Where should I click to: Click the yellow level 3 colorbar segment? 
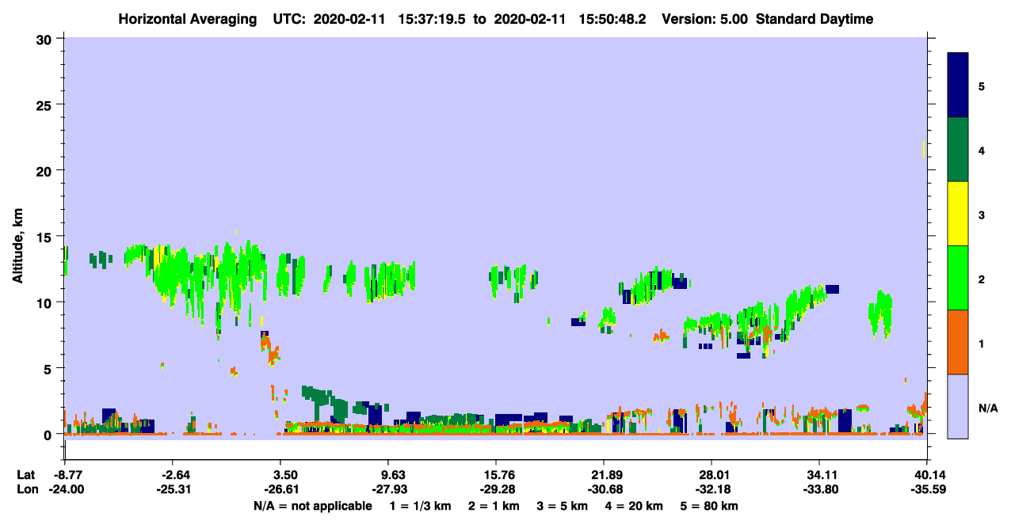(x=958, y=214)
